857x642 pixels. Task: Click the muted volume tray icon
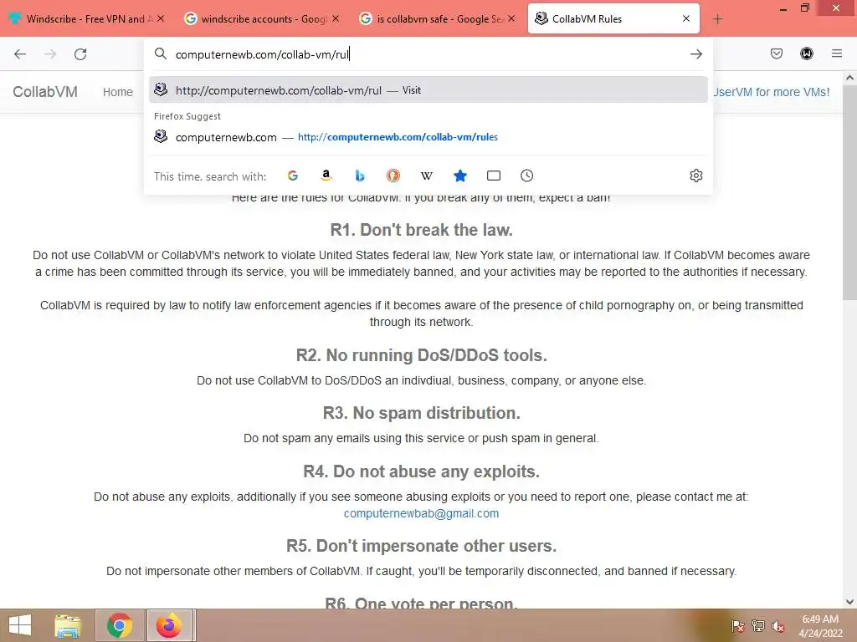[778, 626]
